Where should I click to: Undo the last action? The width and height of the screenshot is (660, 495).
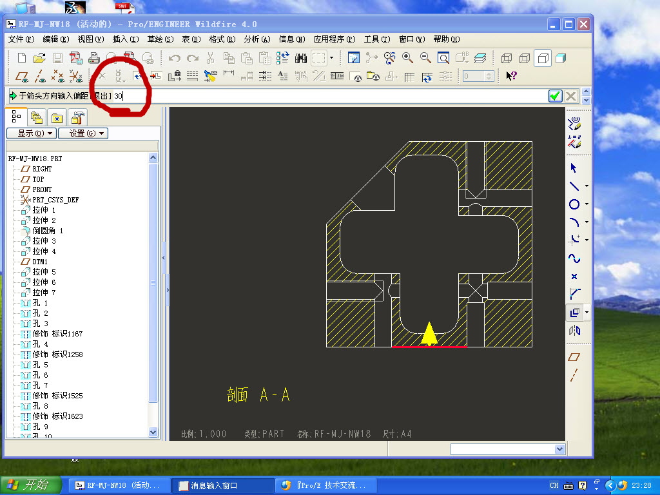(174, 58)
